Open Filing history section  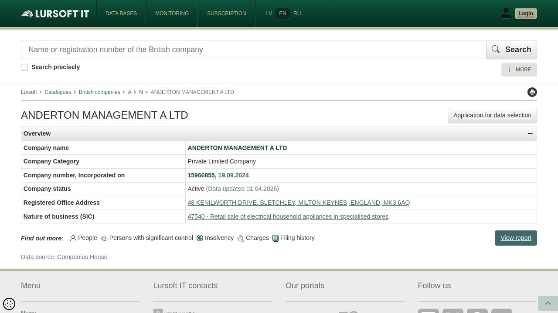pos(293,238)
